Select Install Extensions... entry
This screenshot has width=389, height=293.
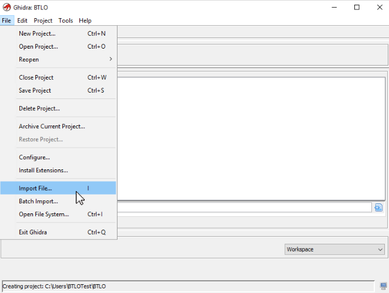pos(58,171)
